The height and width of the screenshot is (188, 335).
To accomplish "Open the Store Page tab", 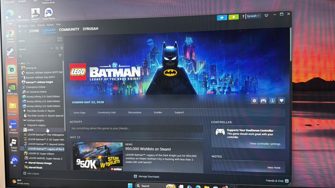I will pos(79,113).
